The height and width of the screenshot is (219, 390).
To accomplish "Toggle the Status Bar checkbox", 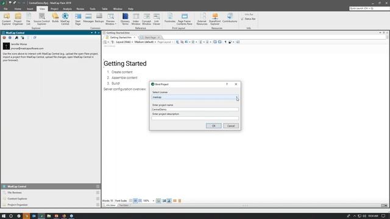I will click(x=242, y=19).
